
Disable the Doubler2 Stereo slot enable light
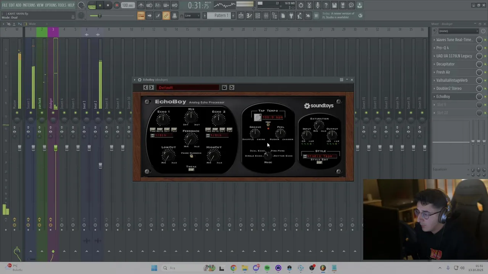[485, 89]
